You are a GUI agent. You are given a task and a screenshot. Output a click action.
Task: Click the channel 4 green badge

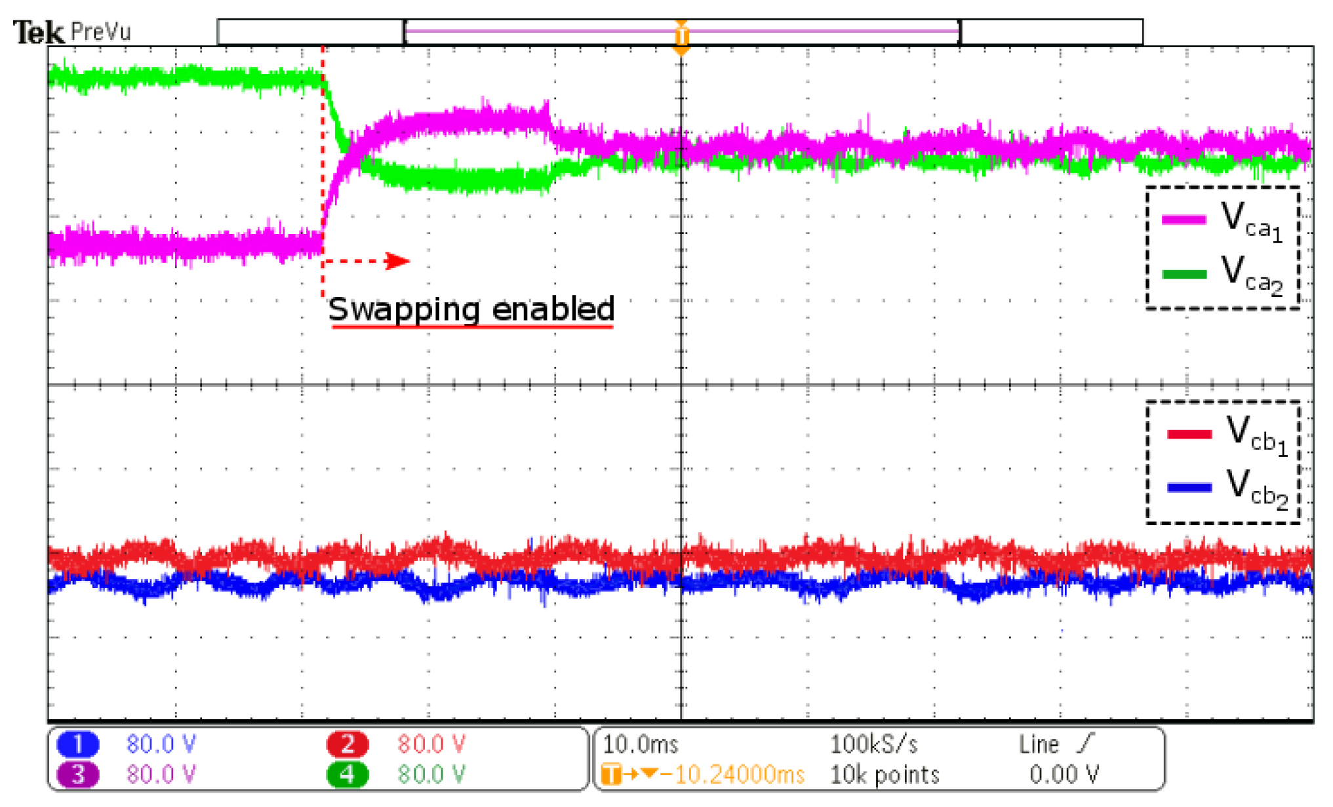pos(348,774)
